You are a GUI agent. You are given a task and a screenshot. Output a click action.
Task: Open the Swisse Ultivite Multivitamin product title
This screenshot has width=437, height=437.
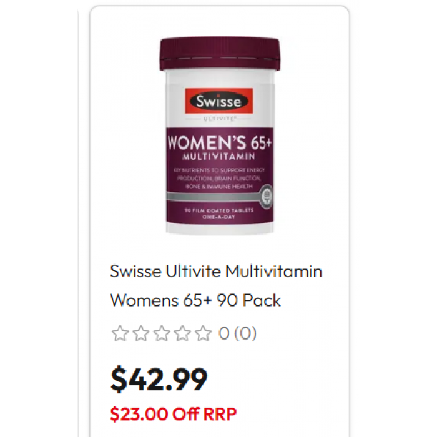click(x=216, y=272)
